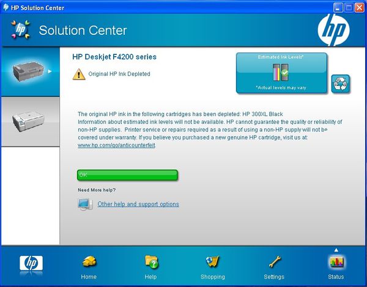
Task: Expand the arrow above Status
Action: point(336,249)
